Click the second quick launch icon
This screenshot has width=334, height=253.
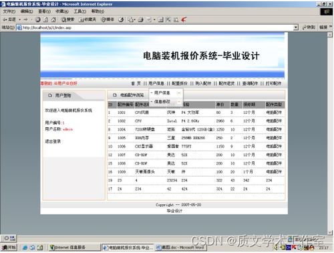point(33,248)
